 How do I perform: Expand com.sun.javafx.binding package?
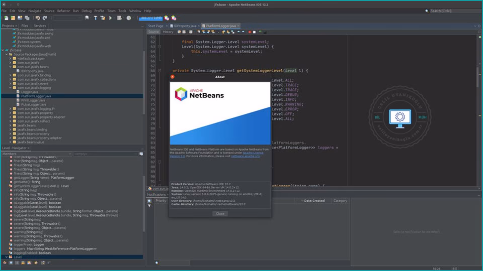[10, 75]
